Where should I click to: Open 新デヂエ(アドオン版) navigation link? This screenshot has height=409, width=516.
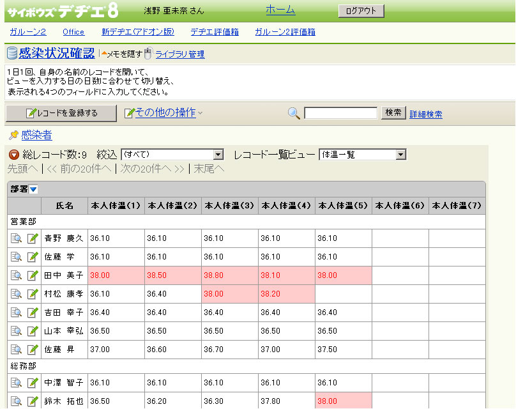click(137, 32)
